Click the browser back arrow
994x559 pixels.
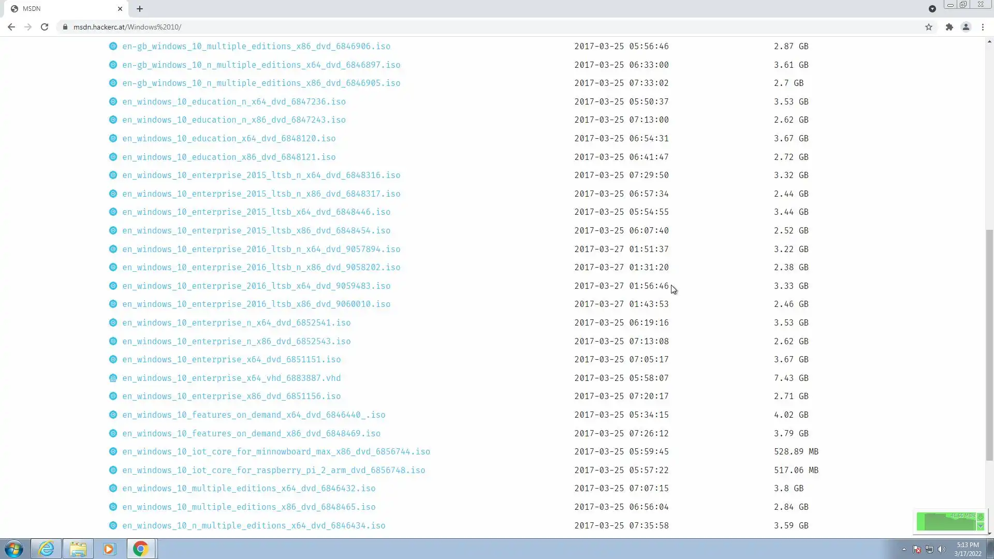(11, 27)
